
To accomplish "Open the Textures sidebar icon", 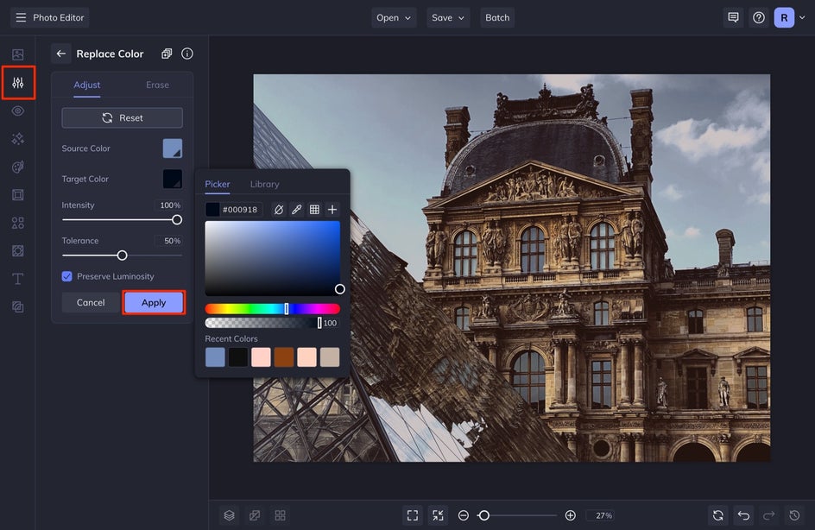I will click(x=17, y=251).
